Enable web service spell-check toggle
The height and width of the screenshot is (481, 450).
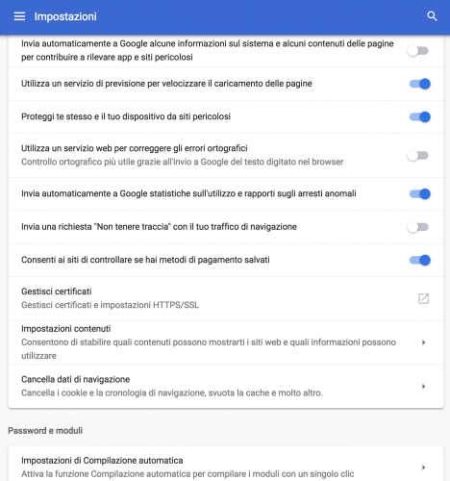[418, 156]
